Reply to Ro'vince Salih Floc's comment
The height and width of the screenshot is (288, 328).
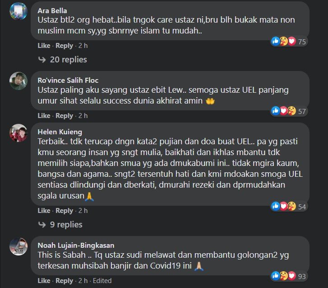pyautogui.click(x=64, y=115)
